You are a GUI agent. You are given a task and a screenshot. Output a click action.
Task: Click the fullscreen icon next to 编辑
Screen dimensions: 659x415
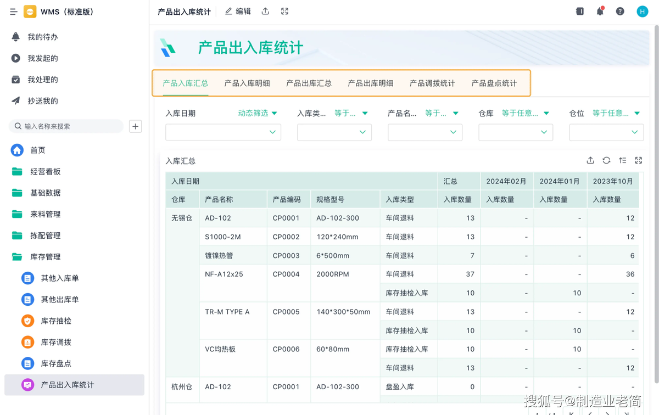284,11
